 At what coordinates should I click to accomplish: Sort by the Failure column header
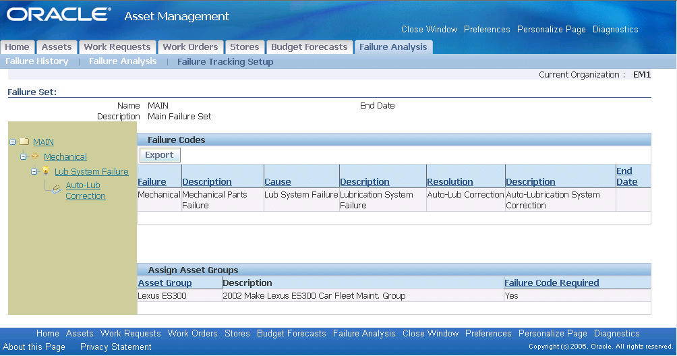[152, 181]
